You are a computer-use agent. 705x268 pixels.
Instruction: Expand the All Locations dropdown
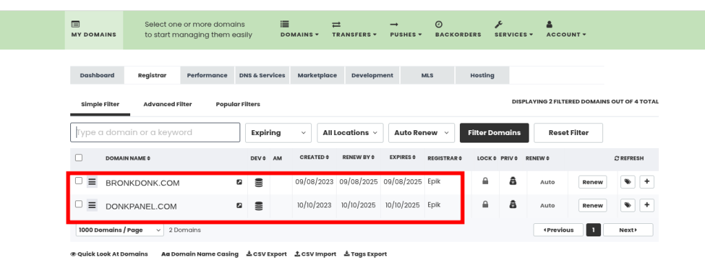[x=350, y=133]
